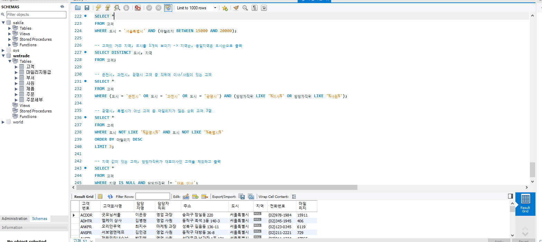
Task: Open a SQL script file via folder icon
Action: point(78,8)
